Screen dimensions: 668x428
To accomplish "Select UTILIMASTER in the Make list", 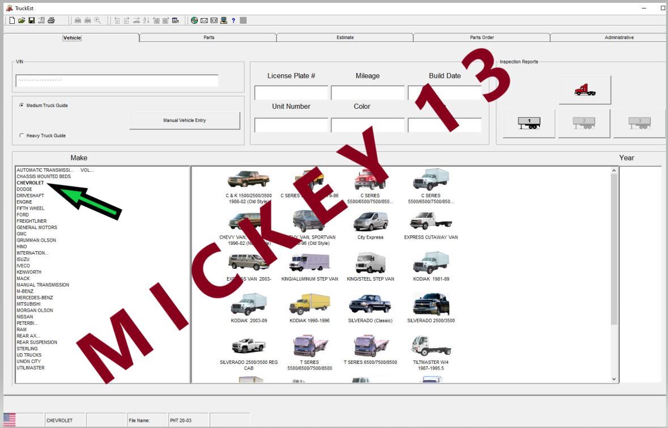I will [30, 368].
